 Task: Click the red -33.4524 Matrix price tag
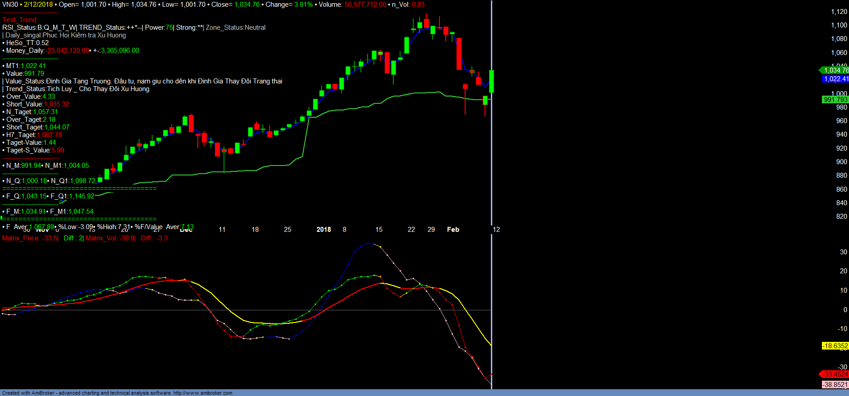835,374
